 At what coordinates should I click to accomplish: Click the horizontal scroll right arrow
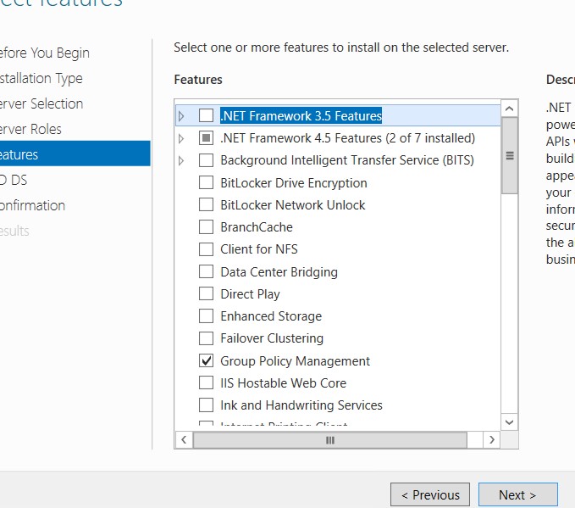pos(492,439)
